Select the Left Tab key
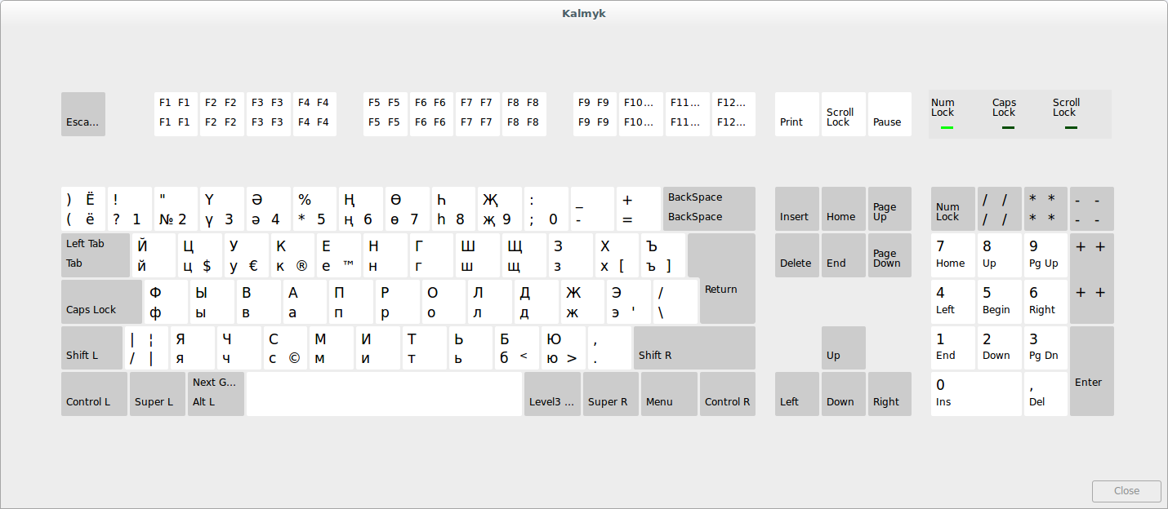 [96, 255]
